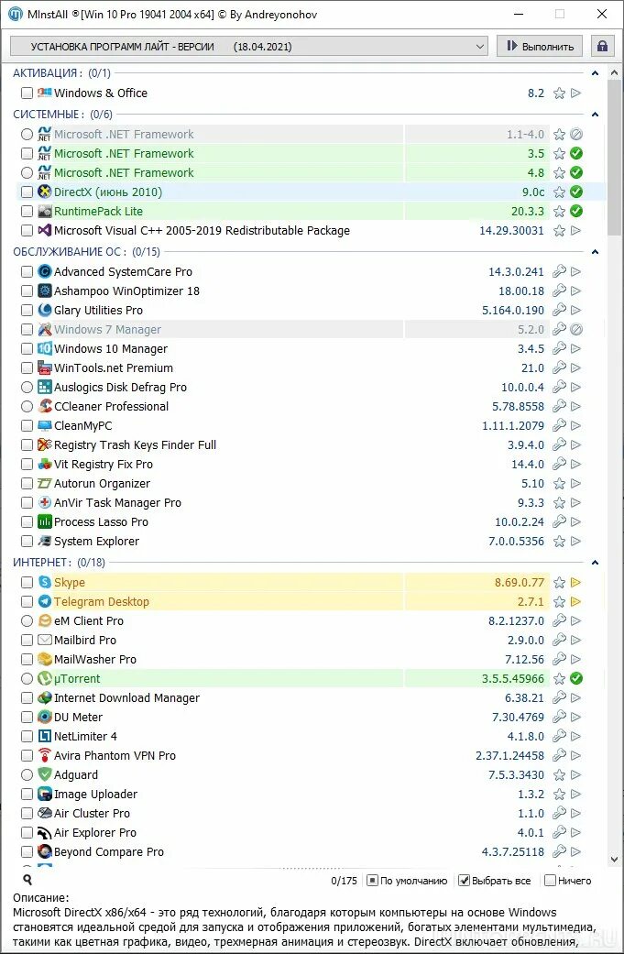Click star icon for Adguard
This screenshot has width=624, height=954.
click(559, 775)
